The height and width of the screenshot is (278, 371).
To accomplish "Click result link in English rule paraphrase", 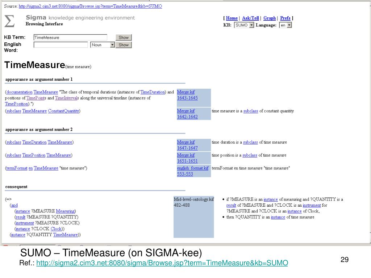I will click(x=231, y=205).
